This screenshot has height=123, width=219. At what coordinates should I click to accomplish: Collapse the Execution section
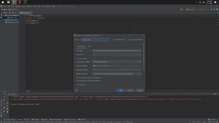77,85
